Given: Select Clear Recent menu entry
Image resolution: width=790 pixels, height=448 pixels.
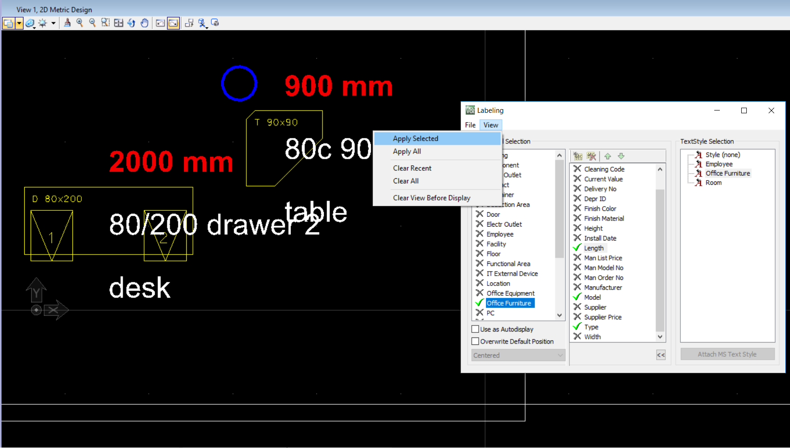Looking at the screenshot, I should point(437,168).
